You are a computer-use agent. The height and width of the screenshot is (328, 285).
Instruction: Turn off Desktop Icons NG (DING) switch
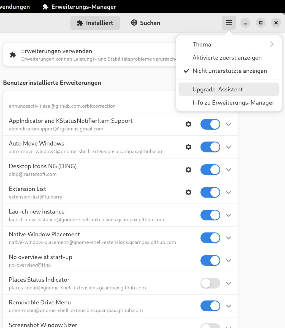(210, 170)
